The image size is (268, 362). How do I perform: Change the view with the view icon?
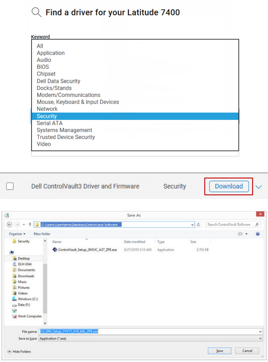240,234
